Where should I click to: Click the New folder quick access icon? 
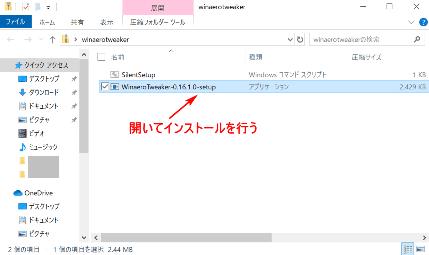(x=38, y=7)
